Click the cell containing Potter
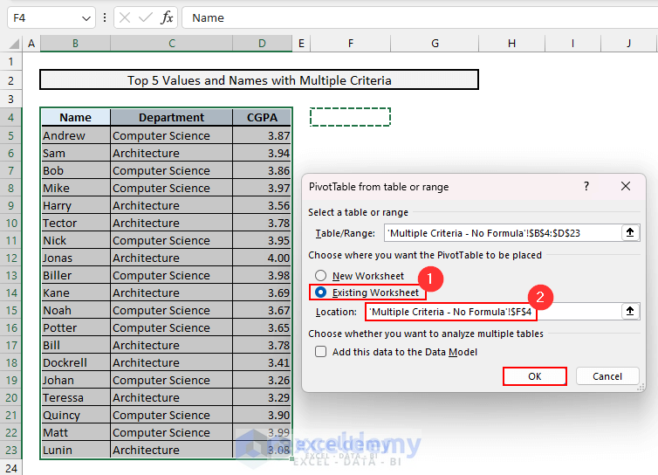The width and height of the screenshot is (658, 475). (x=76, y=327)
